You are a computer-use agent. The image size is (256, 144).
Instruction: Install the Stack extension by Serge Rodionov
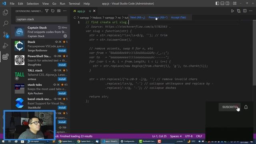pos(62,51)
